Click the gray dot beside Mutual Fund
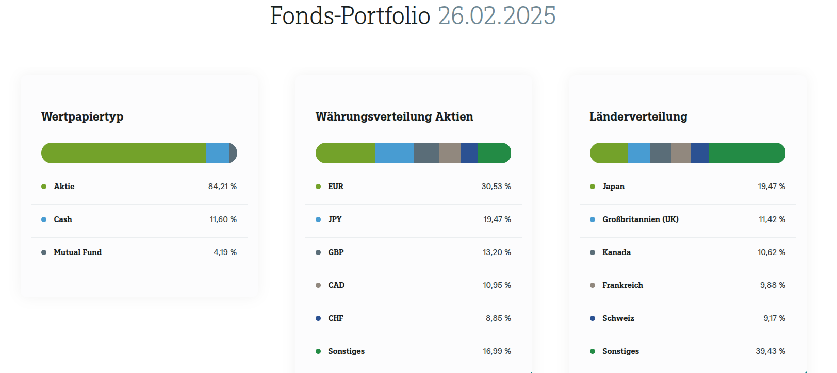The height and width of the screenshot is (373, 837). tap(44, 252)
